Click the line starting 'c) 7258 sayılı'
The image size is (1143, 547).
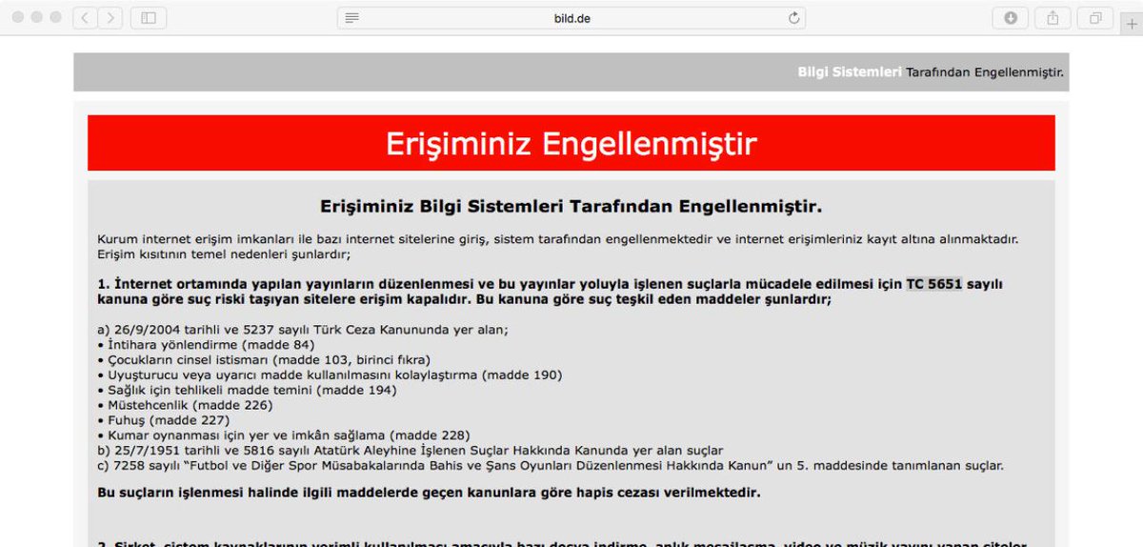click(551, 465)
